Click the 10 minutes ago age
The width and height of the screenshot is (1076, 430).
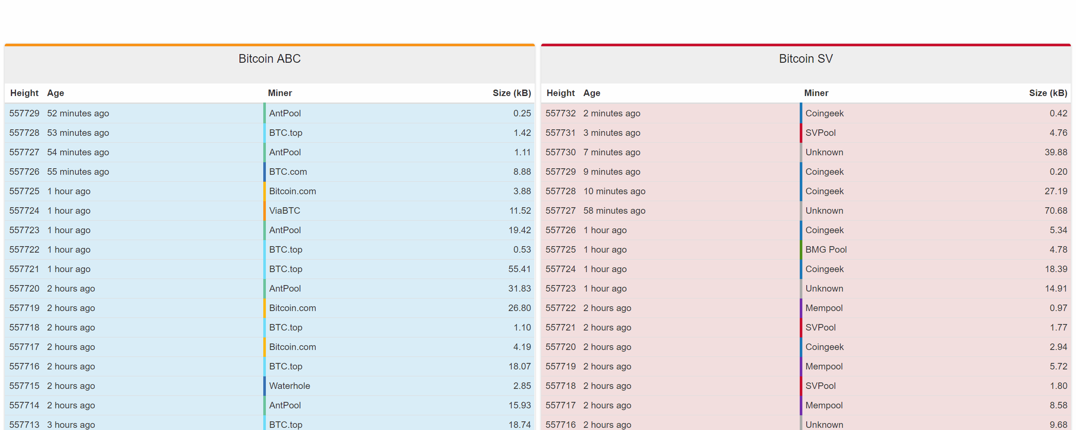(x=614, y=191)
